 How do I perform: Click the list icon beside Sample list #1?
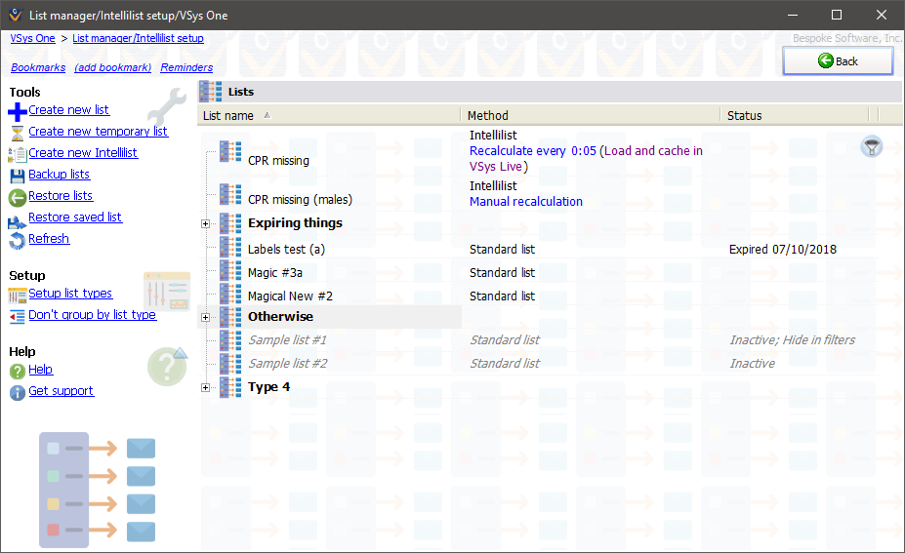[230, 340]
